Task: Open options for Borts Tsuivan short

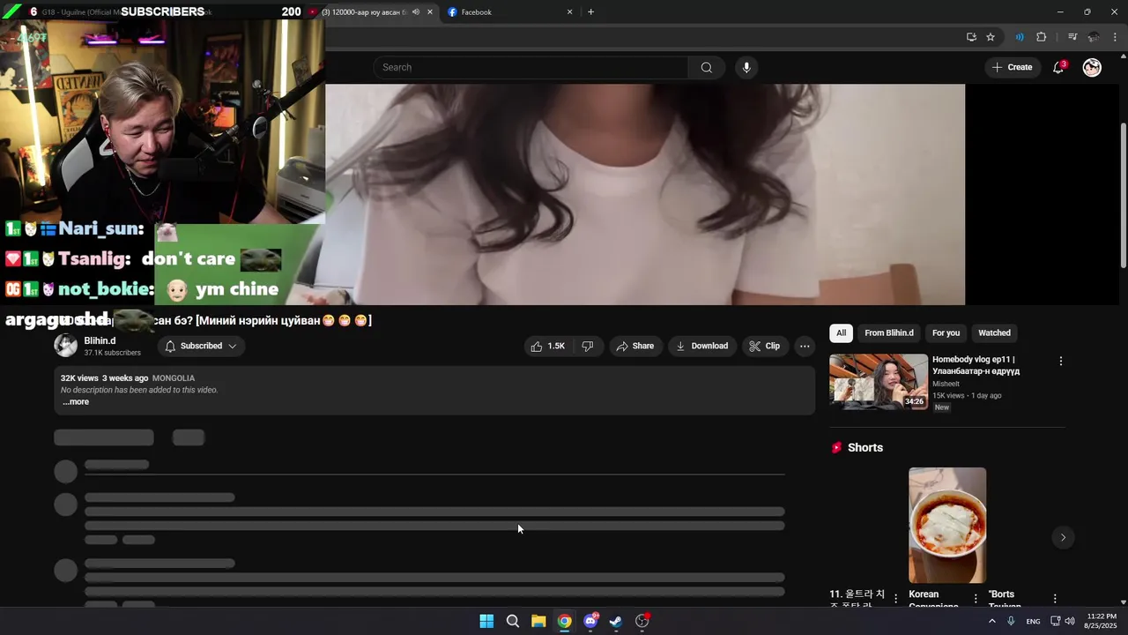Action: click(x=1055, y=599)
